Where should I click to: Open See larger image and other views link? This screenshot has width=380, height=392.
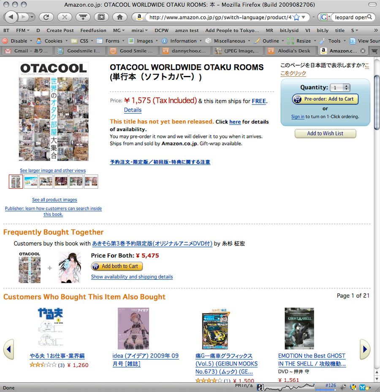tap(53, 170)
